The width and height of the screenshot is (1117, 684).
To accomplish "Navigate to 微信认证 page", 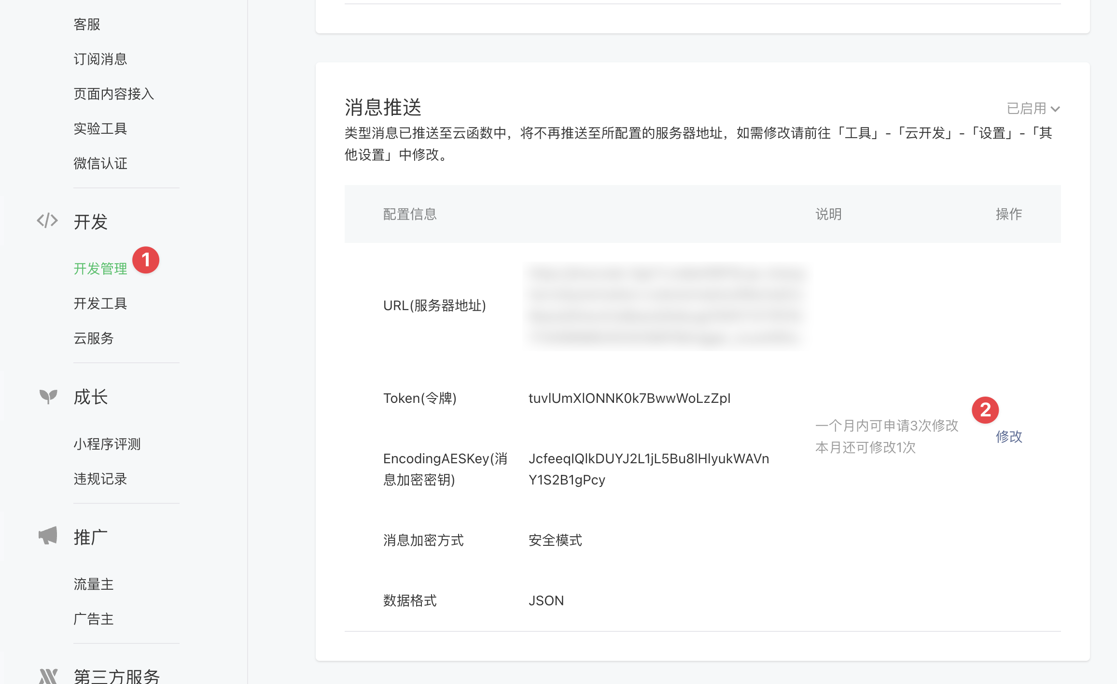I will click(x=100, y=163).
